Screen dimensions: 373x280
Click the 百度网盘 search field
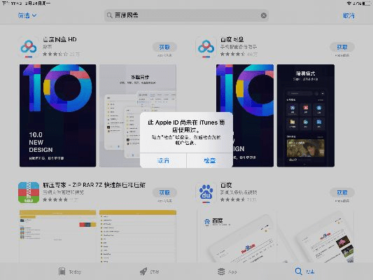(186, 15)
